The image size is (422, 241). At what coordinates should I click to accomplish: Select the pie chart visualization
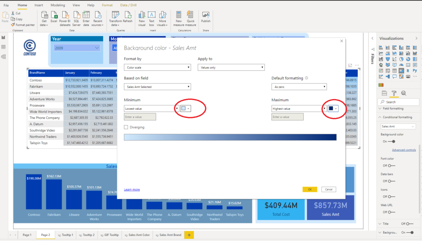pos(401,59)
